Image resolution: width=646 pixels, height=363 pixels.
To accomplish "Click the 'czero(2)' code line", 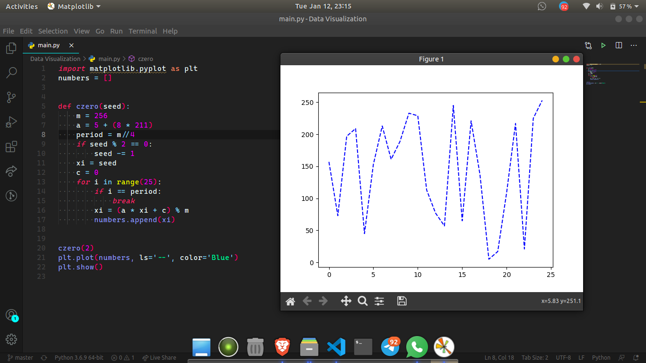I will pos(76,248).
